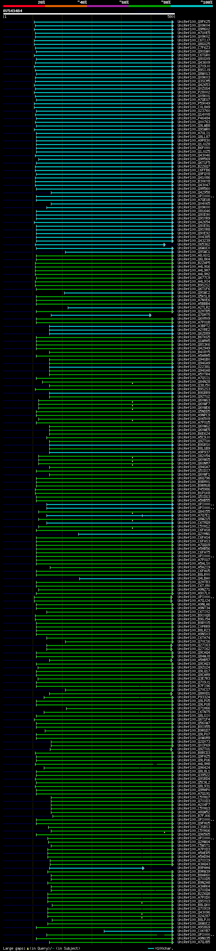Select the UniRef100_Q6ZD89 label
216x951 pixels.
click(x=194, y=334)
